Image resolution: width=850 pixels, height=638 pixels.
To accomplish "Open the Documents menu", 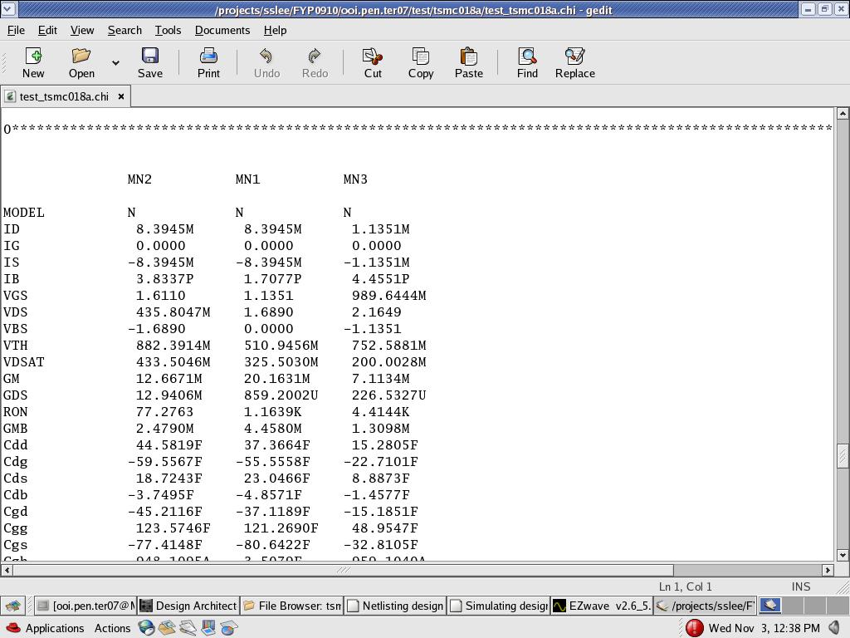I will pos(222,31).
